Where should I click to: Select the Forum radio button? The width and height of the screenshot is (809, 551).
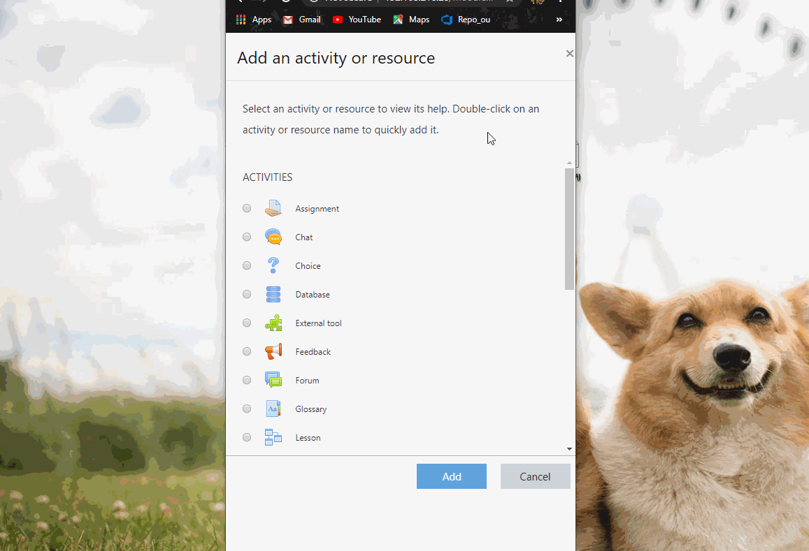(x=247, y=380)
